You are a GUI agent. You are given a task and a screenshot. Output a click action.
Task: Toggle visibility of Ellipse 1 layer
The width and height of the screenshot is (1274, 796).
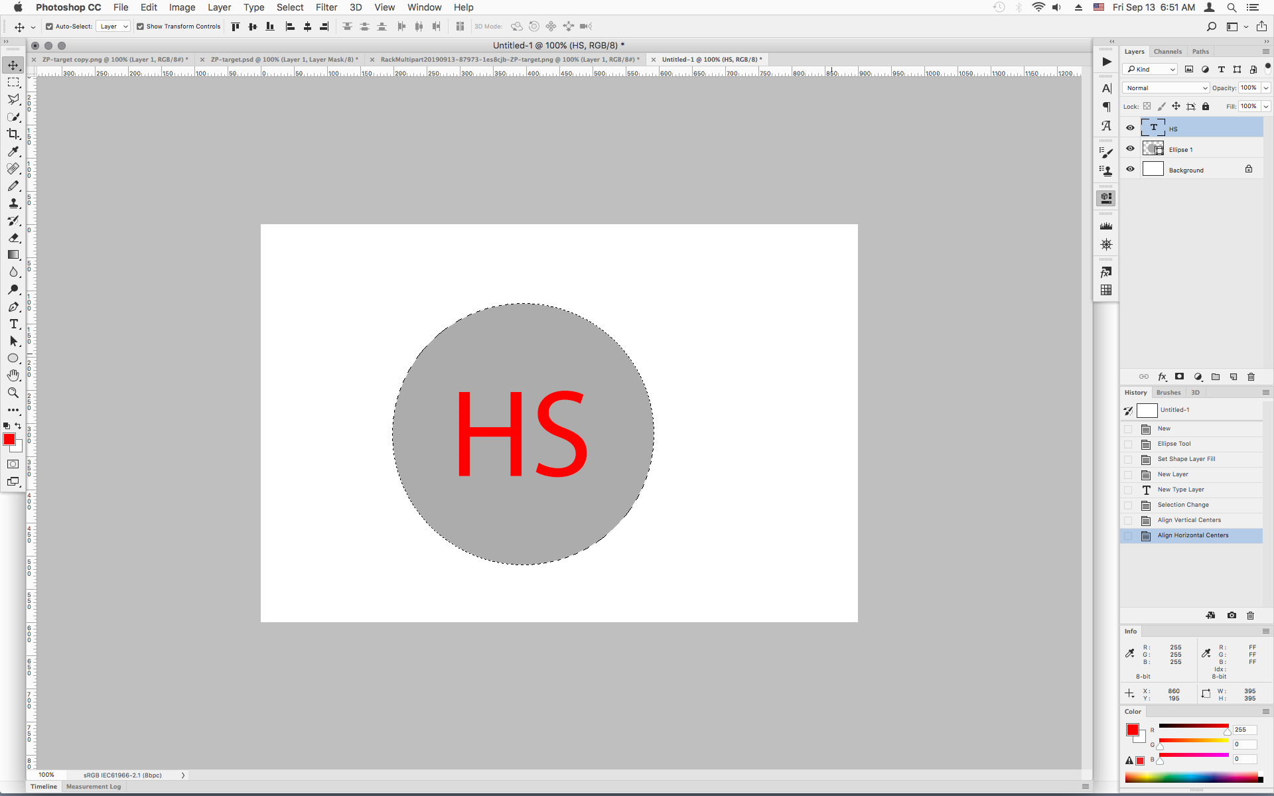click(1130, 149)
